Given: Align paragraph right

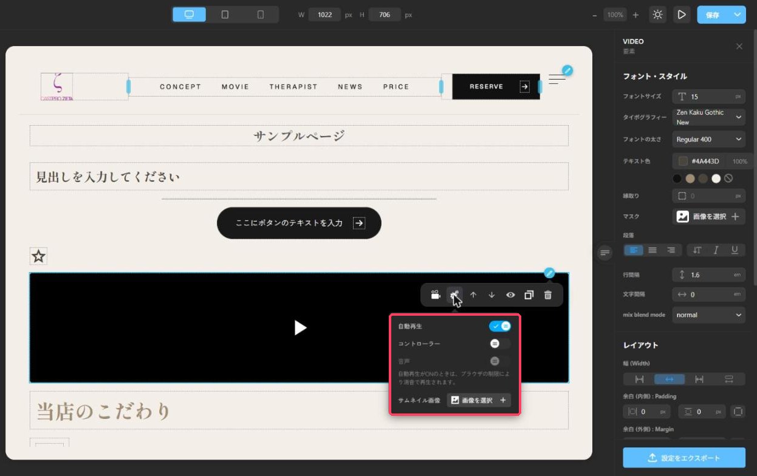Looking at the screenshot, I should tap(671, 250).
